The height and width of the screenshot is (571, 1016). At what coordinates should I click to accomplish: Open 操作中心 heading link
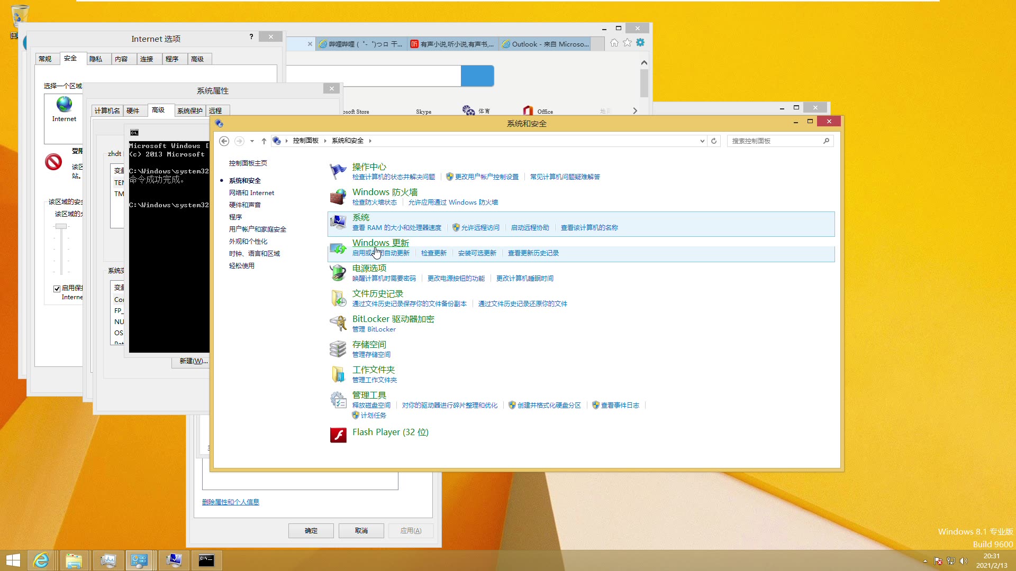(369, 167)
